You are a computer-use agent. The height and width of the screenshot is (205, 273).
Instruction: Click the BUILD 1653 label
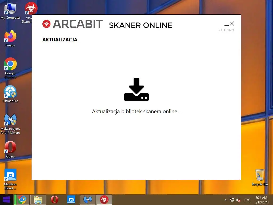226,30
